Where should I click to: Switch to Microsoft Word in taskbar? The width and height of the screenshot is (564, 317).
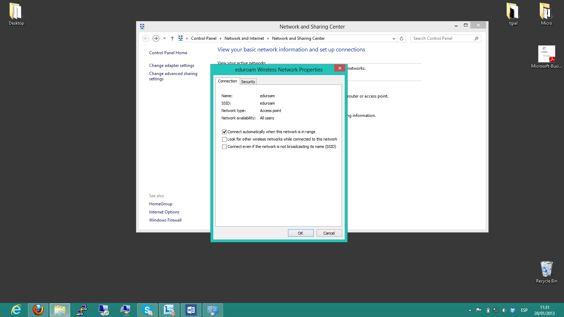[191, 310]
